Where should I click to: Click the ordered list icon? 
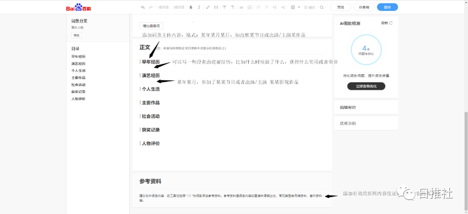[x=258, y=7]
